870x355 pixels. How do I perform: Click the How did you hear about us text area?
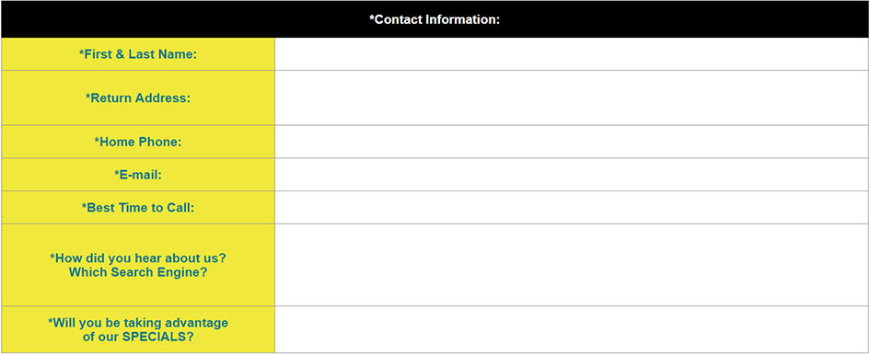pos(572,265)
